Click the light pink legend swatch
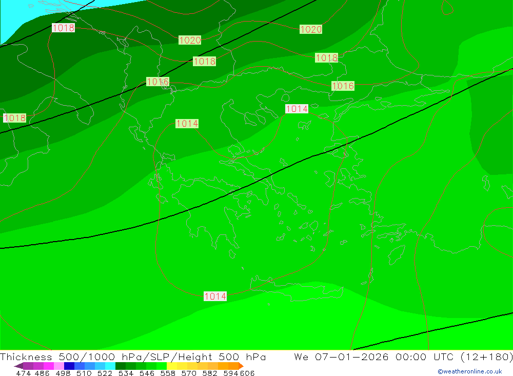513x376 pixels. [58, 366]
